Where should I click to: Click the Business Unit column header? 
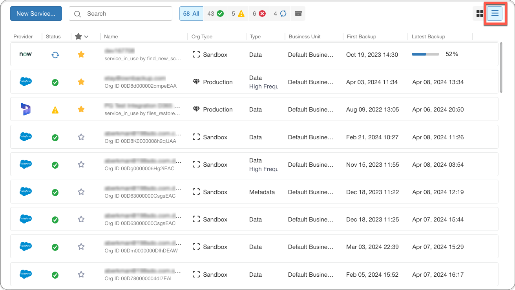[305, 36]
